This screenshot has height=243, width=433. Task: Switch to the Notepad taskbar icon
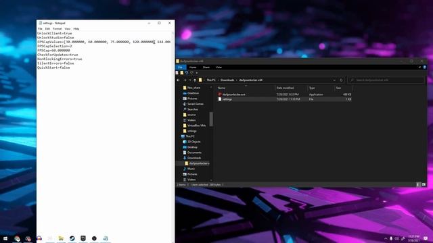106,238
